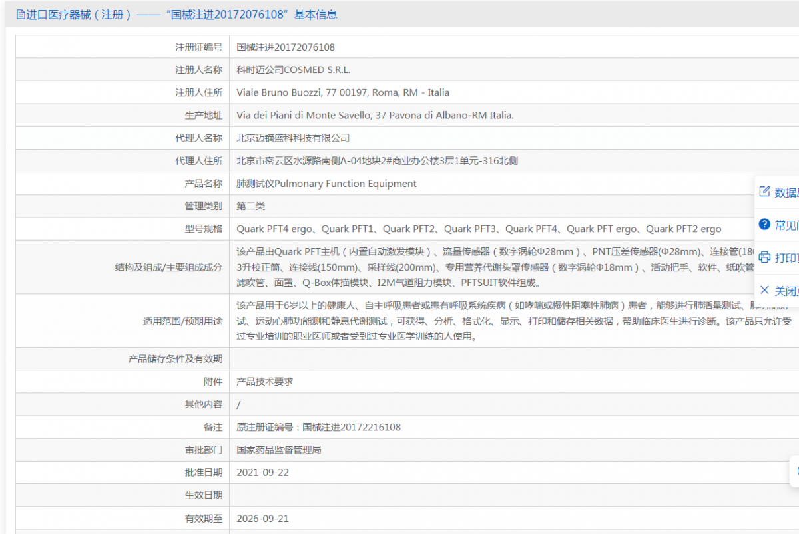Click the 注册证编号 row label
The height and width of the screenshot is (534, 799).
[199, 47]
